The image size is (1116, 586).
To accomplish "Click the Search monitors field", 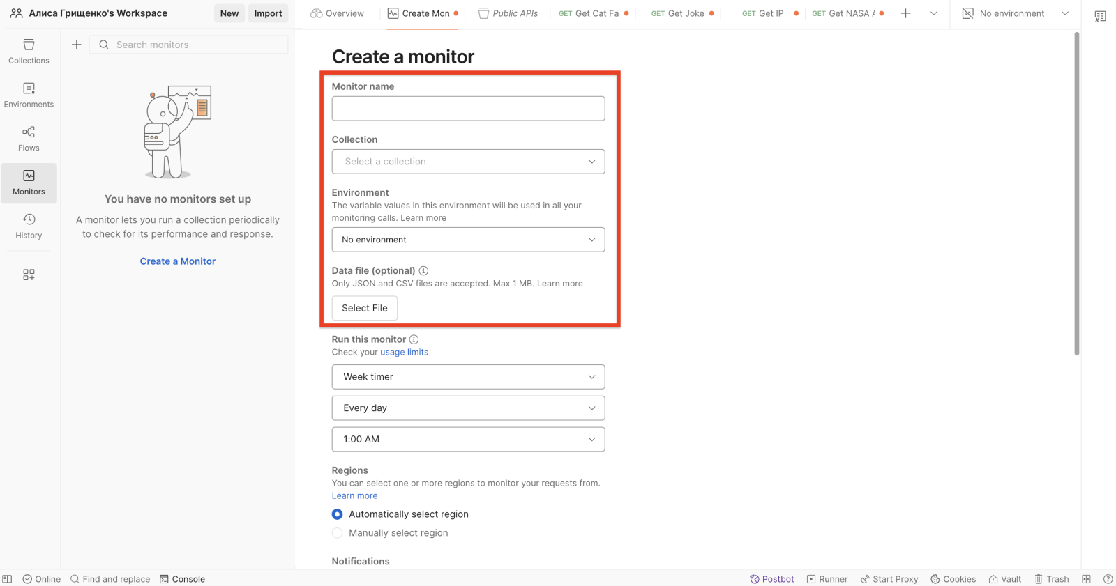I will (189, 45).
